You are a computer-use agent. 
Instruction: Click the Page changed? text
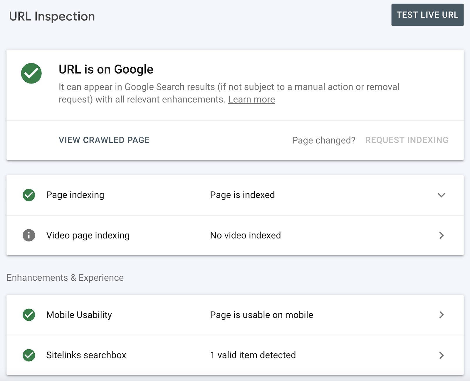323,140
